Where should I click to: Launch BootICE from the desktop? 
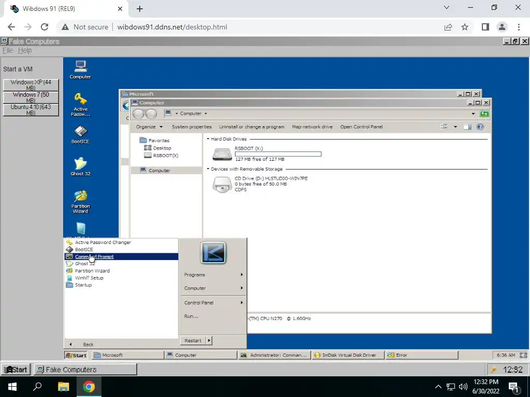pos(80,134)
